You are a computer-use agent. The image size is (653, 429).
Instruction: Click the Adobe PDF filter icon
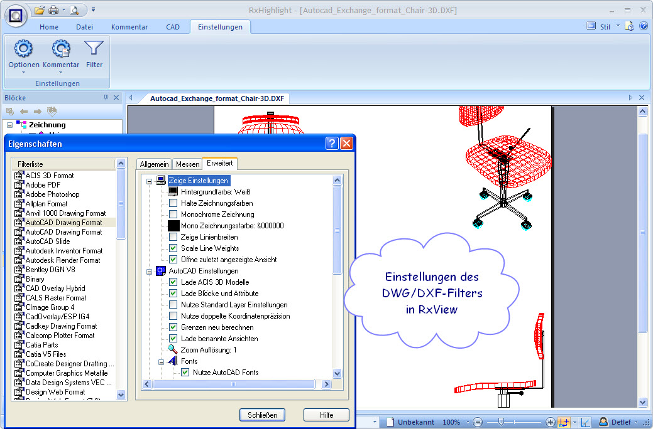click(x=19, y=184)
